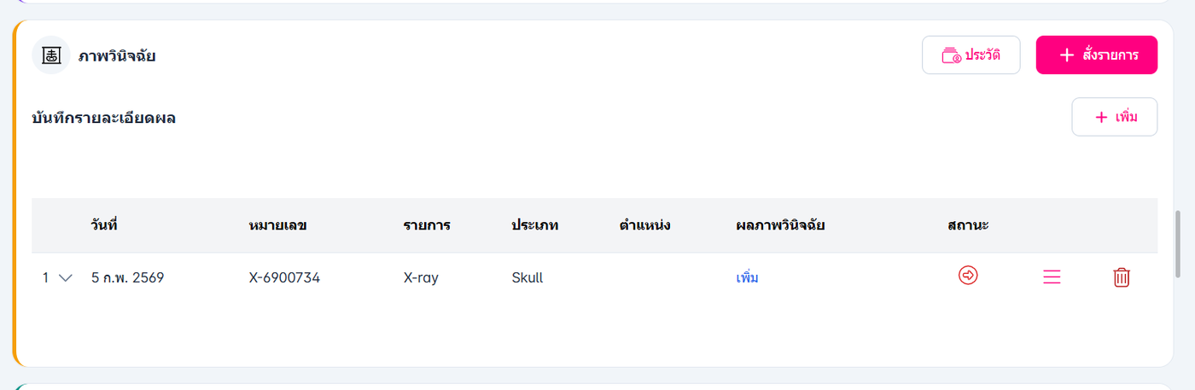Click the วันที่ column header
The height and width of the screenshot is (390, 1195).
pyautogui.click(x=104, y=225)
